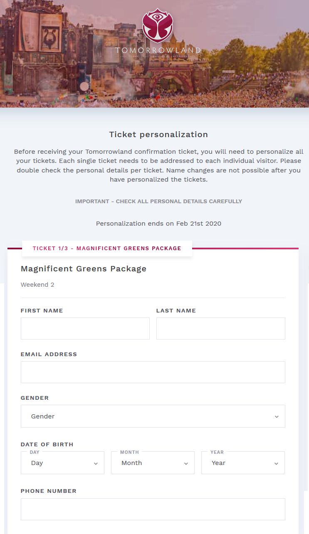Click the Magnificent Greens Package heading

click(x=83, y=268)
